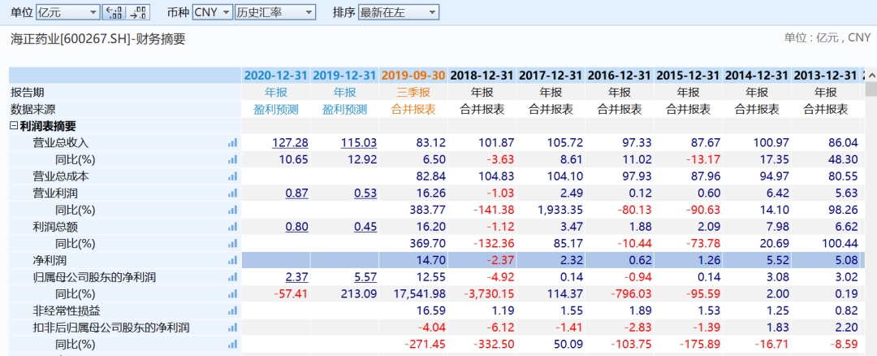Click the increase decimal places icon

(x=114, y=11)
